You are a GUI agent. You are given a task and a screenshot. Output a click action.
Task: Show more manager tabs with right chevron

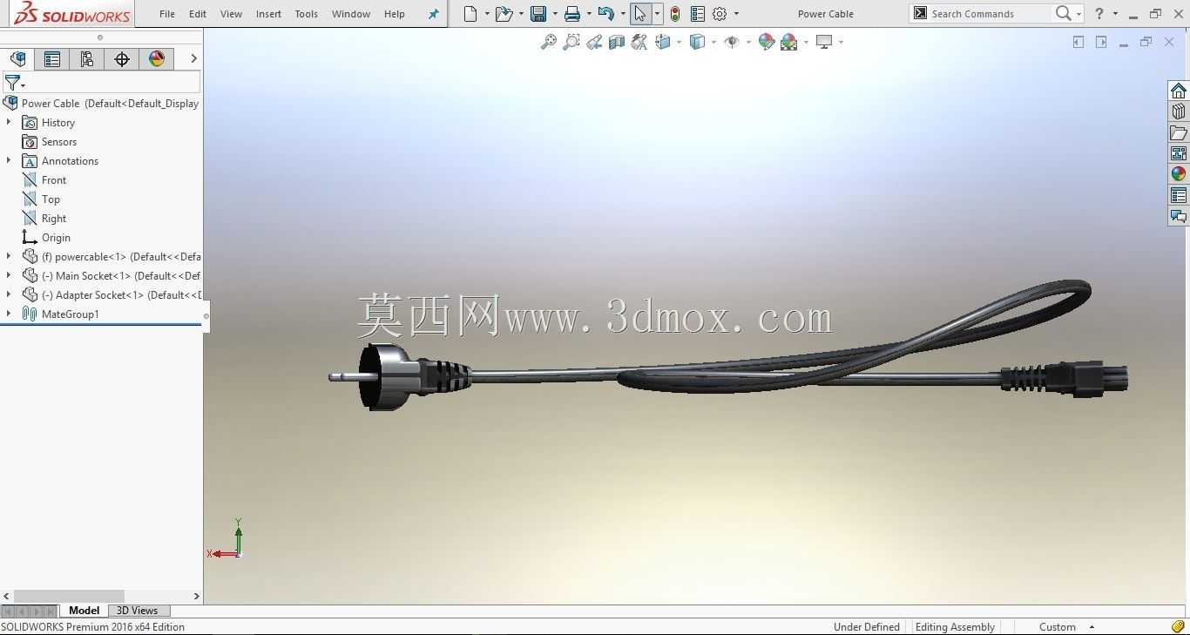coord(193,58)
